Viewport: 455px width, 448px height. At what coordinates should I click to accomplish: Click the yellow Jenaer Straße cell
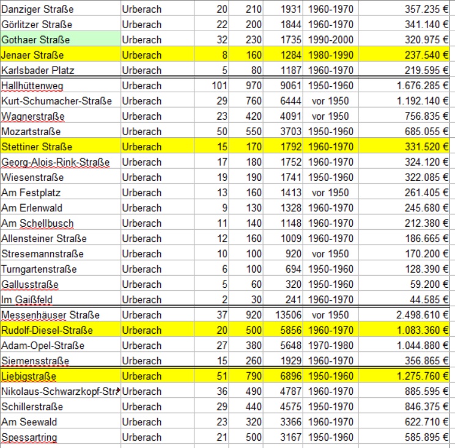59,55
